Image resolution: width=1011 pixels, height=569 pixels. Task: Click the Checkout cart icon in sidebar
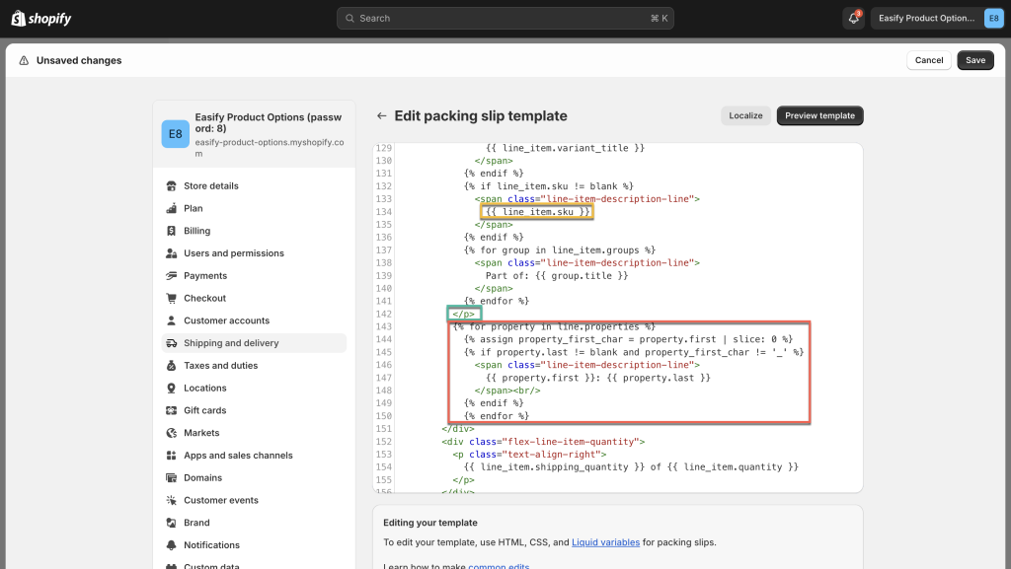point(172,299)
